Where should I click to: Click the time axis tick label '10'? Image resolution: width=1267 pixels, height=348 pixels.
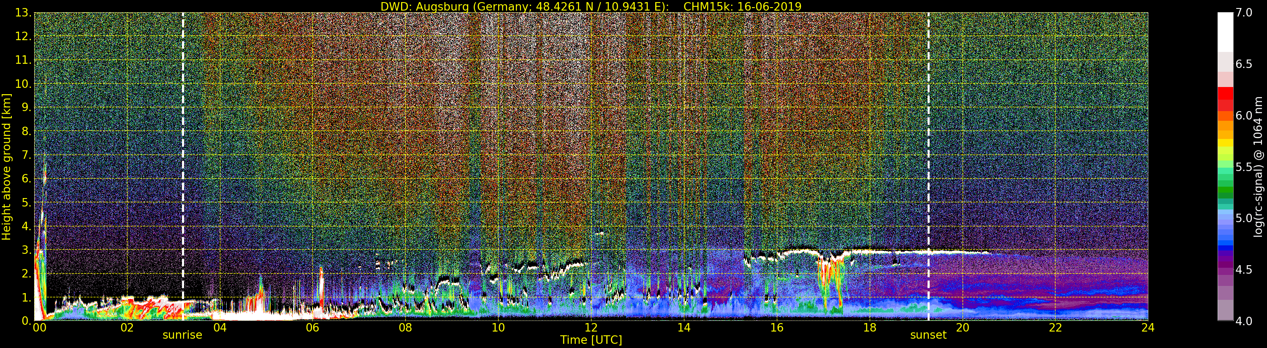498,328
